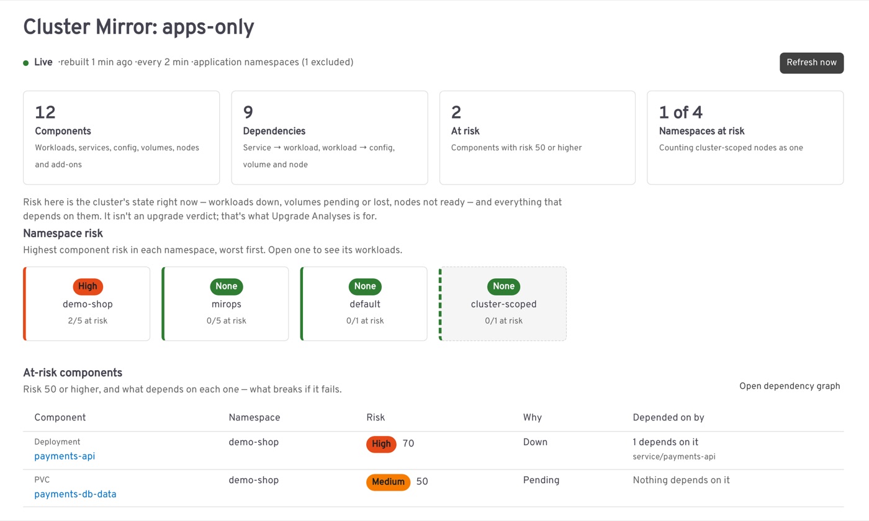Click the High badge on demo-shop card

88,286
